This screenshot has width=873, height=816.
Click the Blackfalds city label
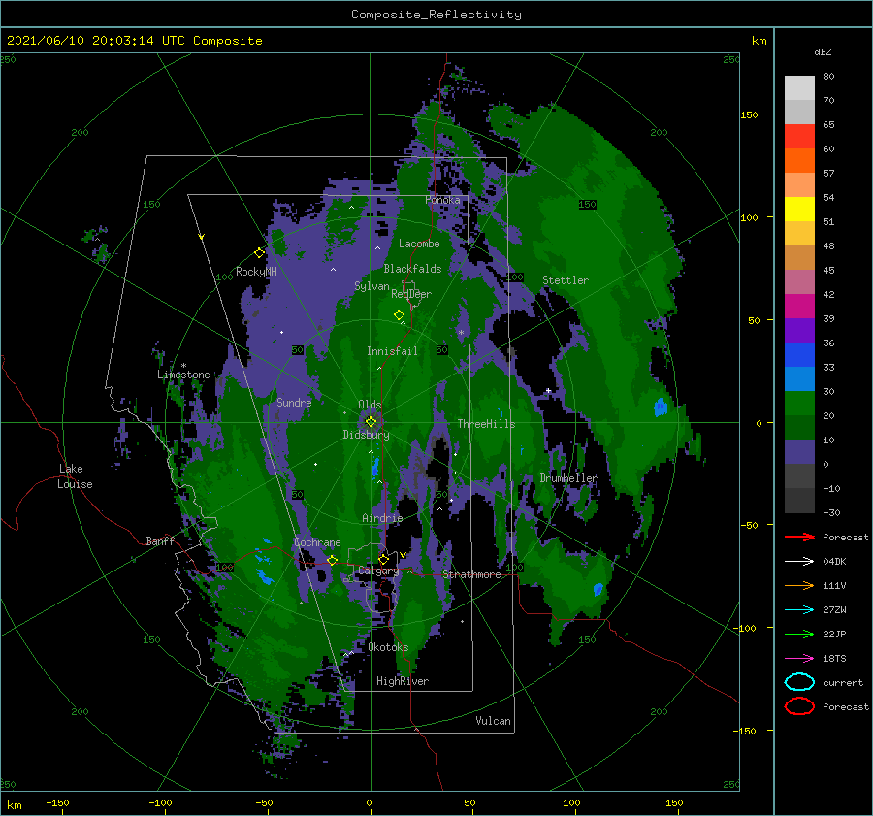[412, 269]
